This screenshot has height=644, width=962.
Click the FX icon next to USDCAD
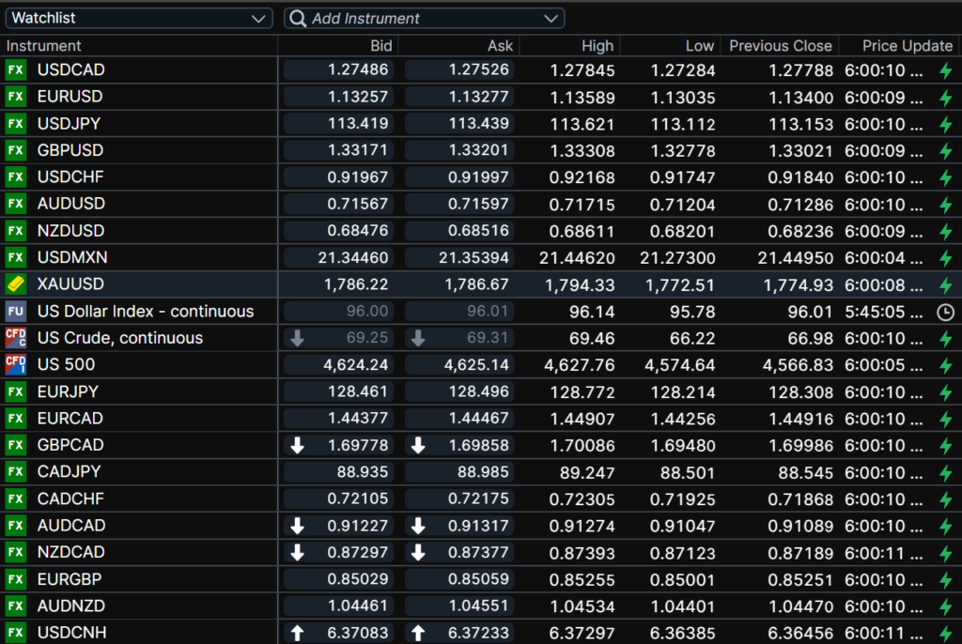click(15, 69)
